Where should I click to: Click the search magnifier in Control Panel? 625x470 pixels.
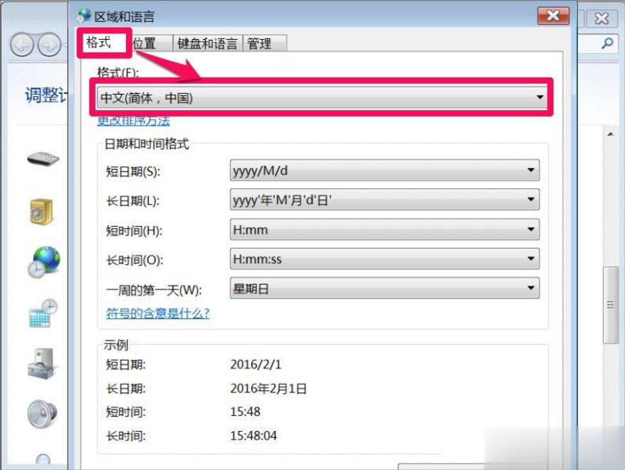click(607, 43)
